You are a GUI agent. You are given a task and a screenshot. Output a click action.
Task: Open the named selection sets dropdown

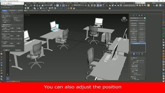point(79,5)
